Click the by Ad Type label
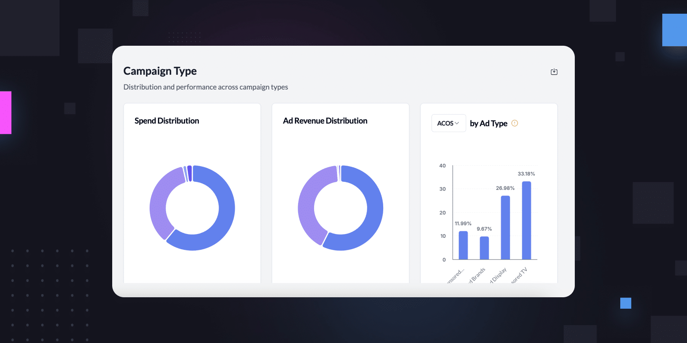Image resolution: width=687 pixels, height=343 pixels. (x=489, y=123)
